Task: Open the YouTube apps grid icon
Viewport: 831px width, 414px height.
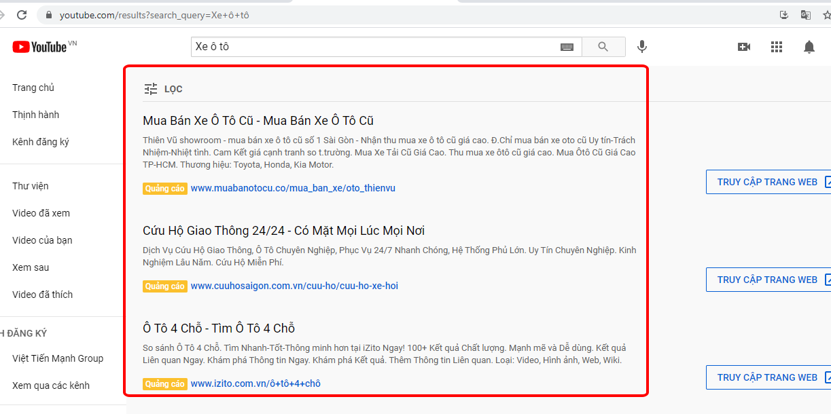Action: [x=777, y=47]
